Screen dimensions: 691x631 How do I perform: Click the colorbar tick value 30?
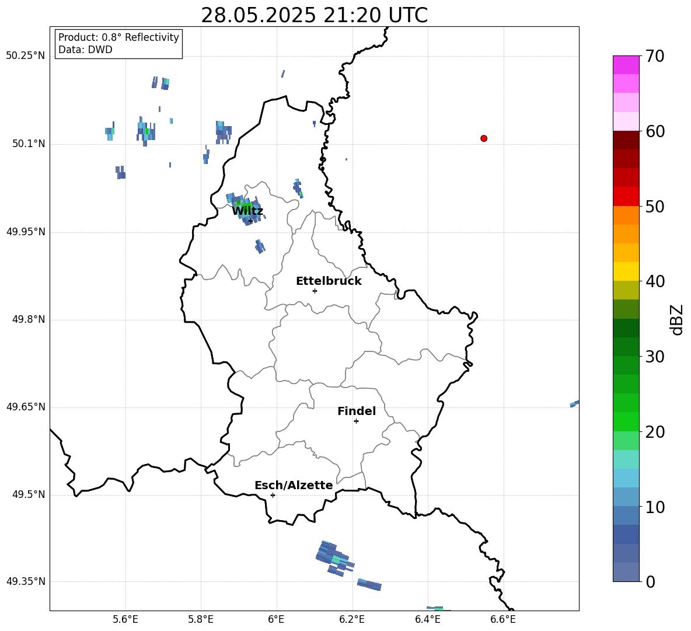(655, 357)
